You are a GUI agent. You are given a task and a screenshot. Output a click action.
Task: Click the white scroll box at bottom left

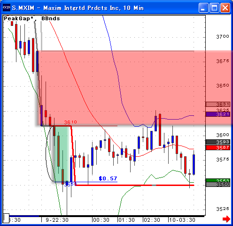7,218
